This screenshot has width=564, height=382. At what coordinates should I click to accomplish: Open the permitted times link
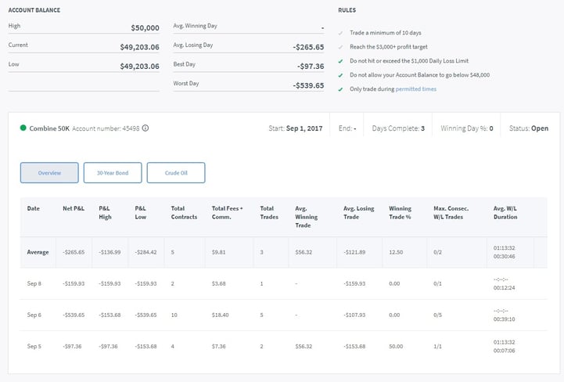click(x=415, y=89)
